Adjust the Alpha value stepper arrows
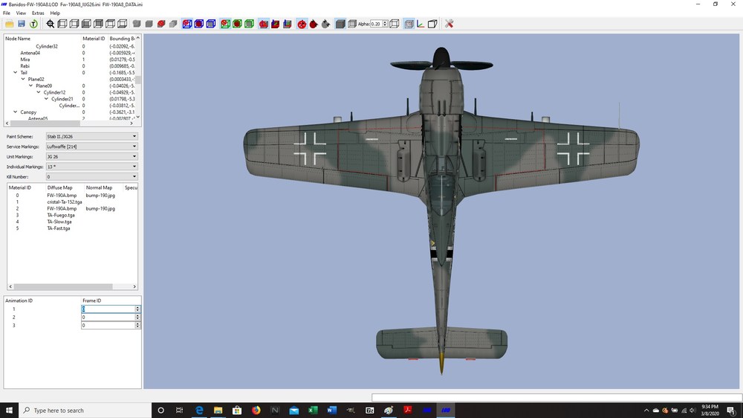743x418 pixels. 385,24
